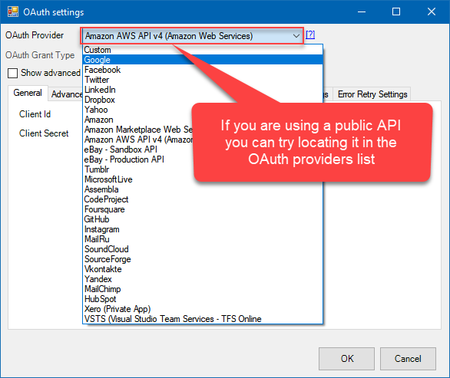Open the Error Retry Settings tab
The width and height of the screenshot is (450, 378).
[372, 94]
